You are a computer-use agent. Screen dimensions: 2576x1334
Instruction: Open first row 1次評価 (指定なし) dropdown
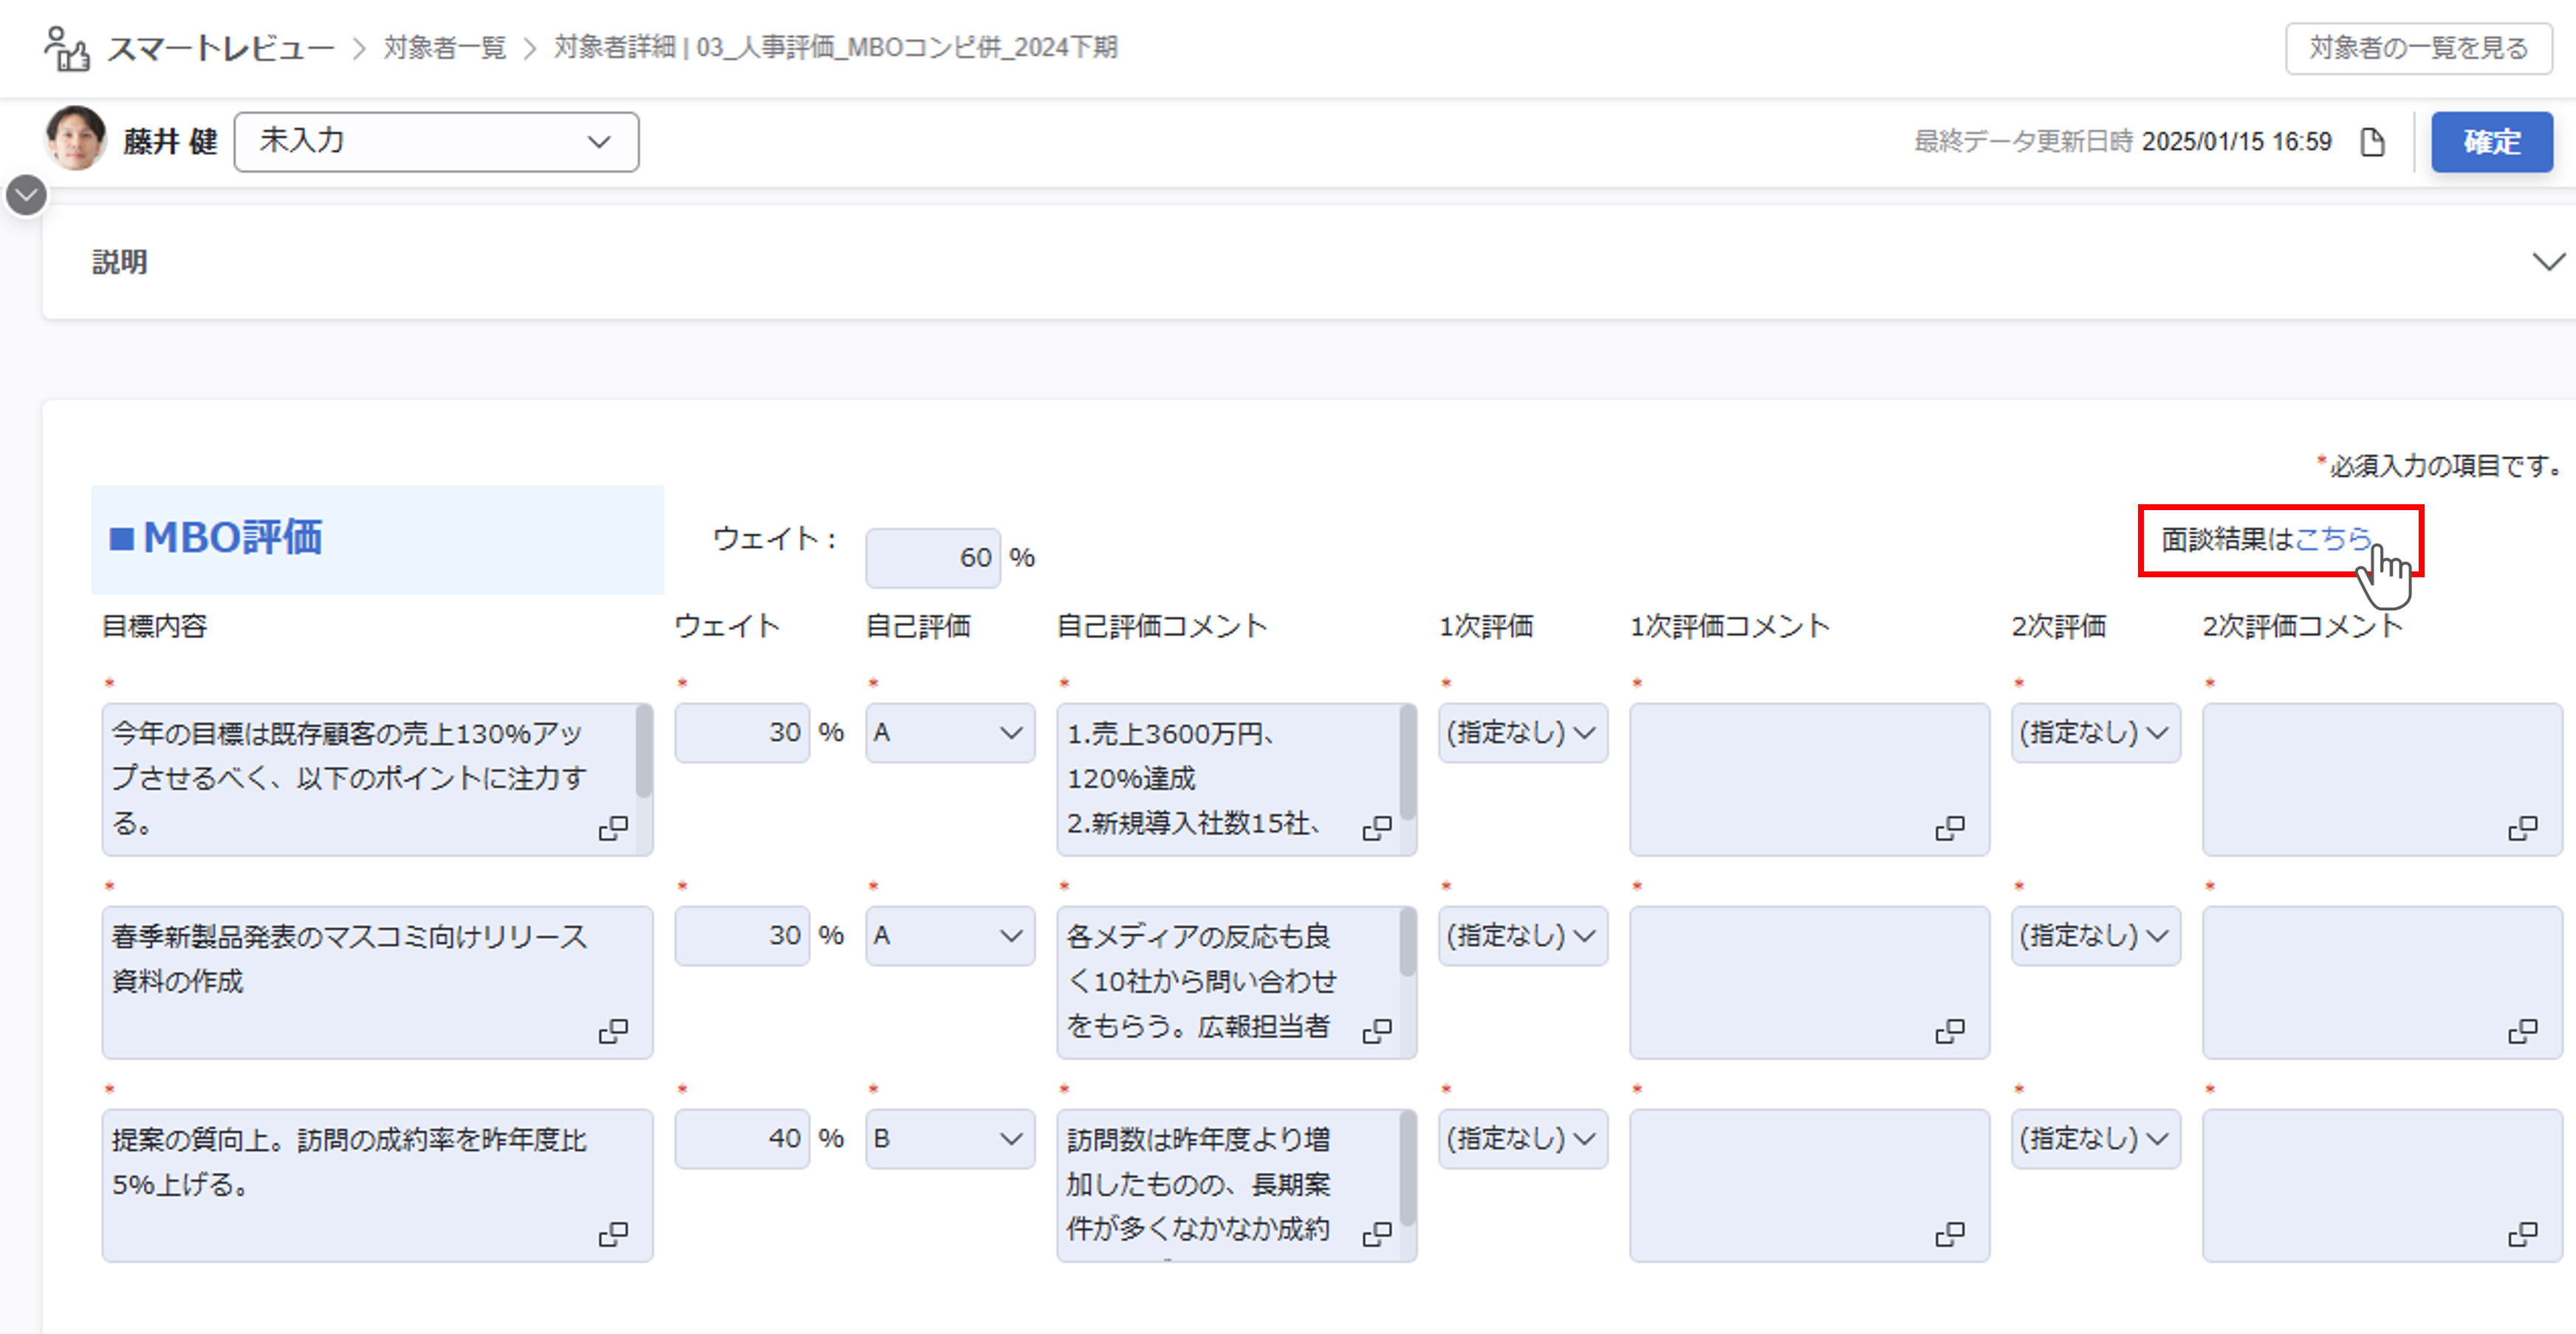(1523, 732)
